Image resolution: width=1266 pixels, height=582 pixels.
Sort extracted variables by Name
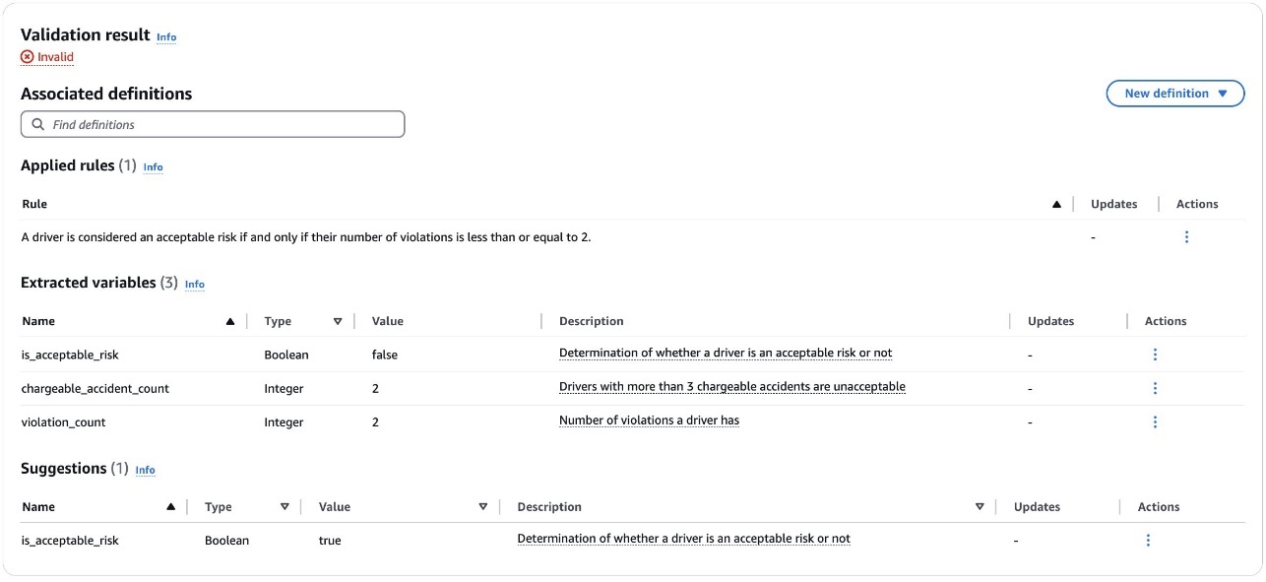tap(229, 321)
